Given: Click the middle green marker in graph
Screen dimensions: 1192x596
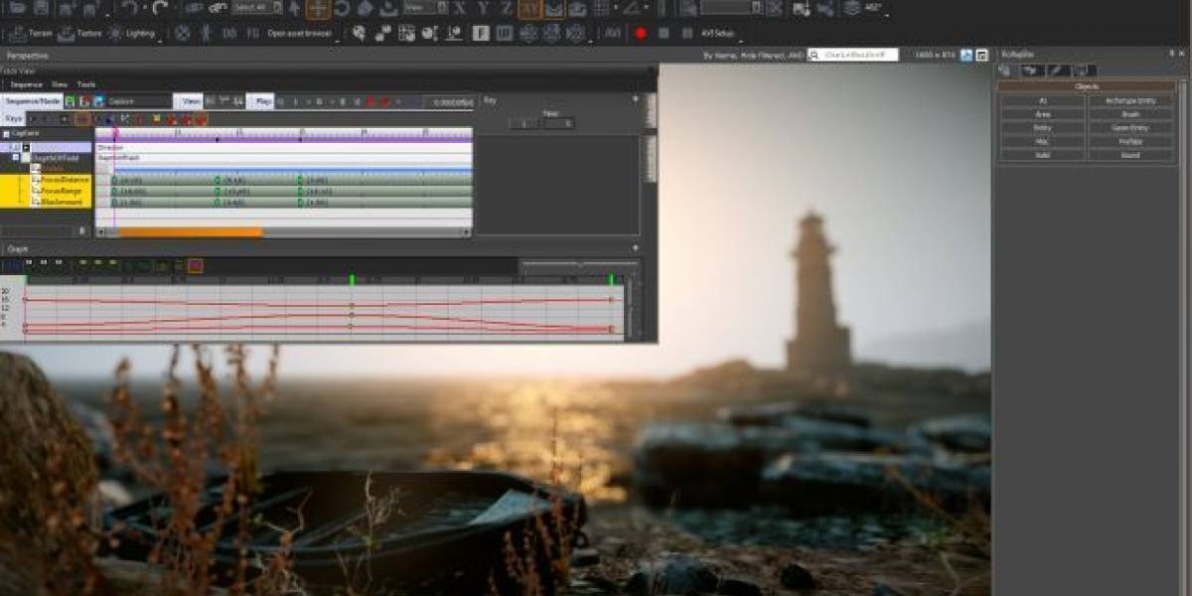Looking at the screenshot, I should (x=352, y=279).
